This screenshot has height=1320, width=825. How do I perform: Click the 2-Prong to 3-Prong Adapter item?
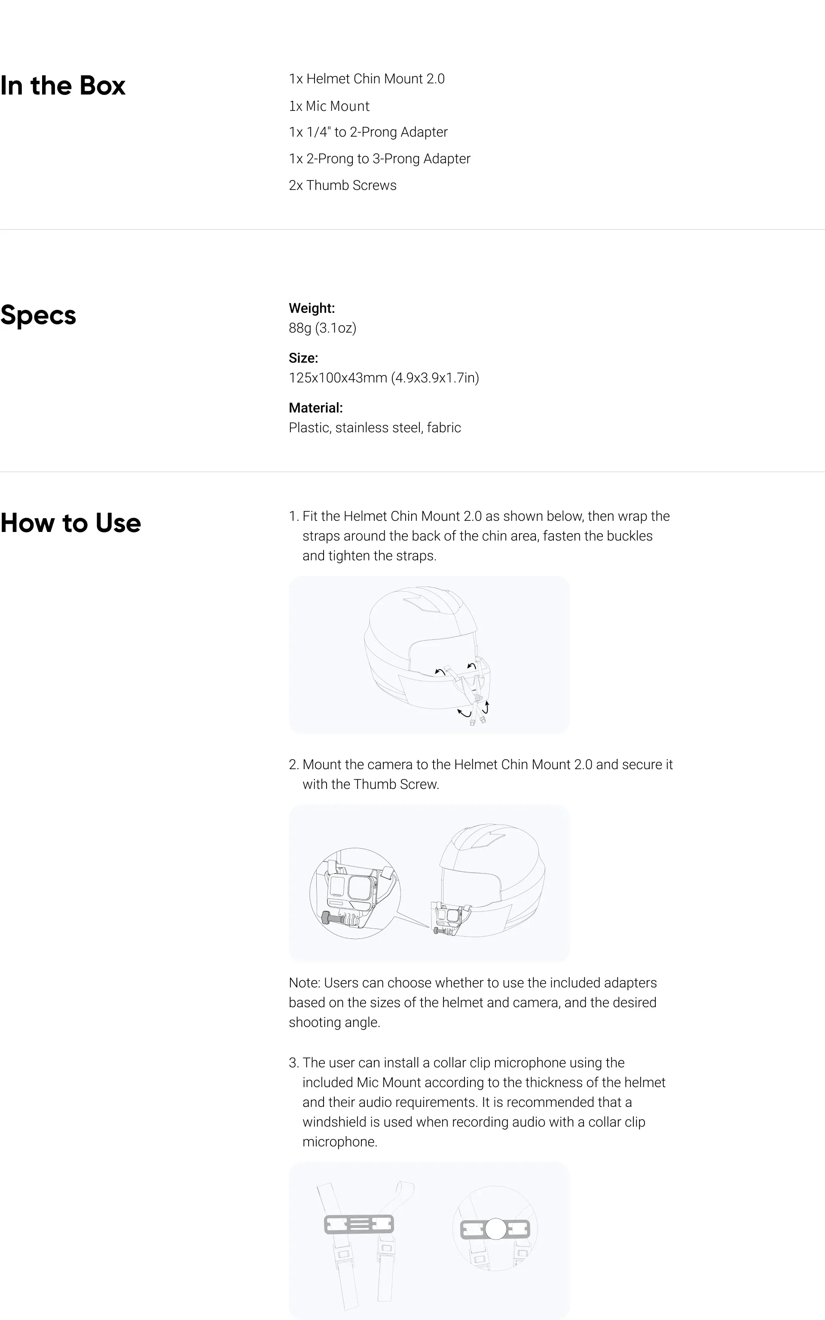(379, 159)
